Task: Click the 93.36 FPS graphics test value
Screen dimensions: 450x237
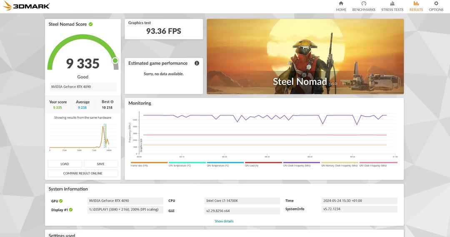Action: point(164,31)
